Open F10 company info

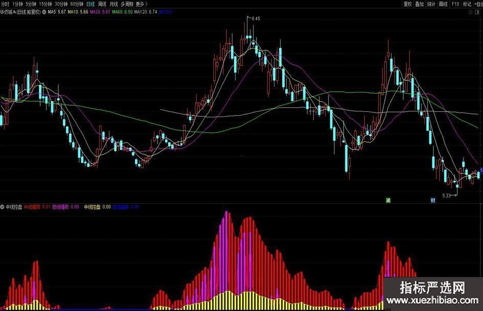[455, 4]
